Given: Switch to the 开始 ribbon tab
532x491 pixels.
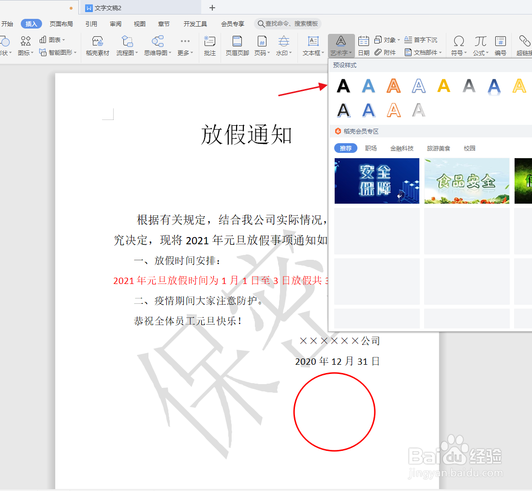Looking at the screenshot, I should coord(7,23).
